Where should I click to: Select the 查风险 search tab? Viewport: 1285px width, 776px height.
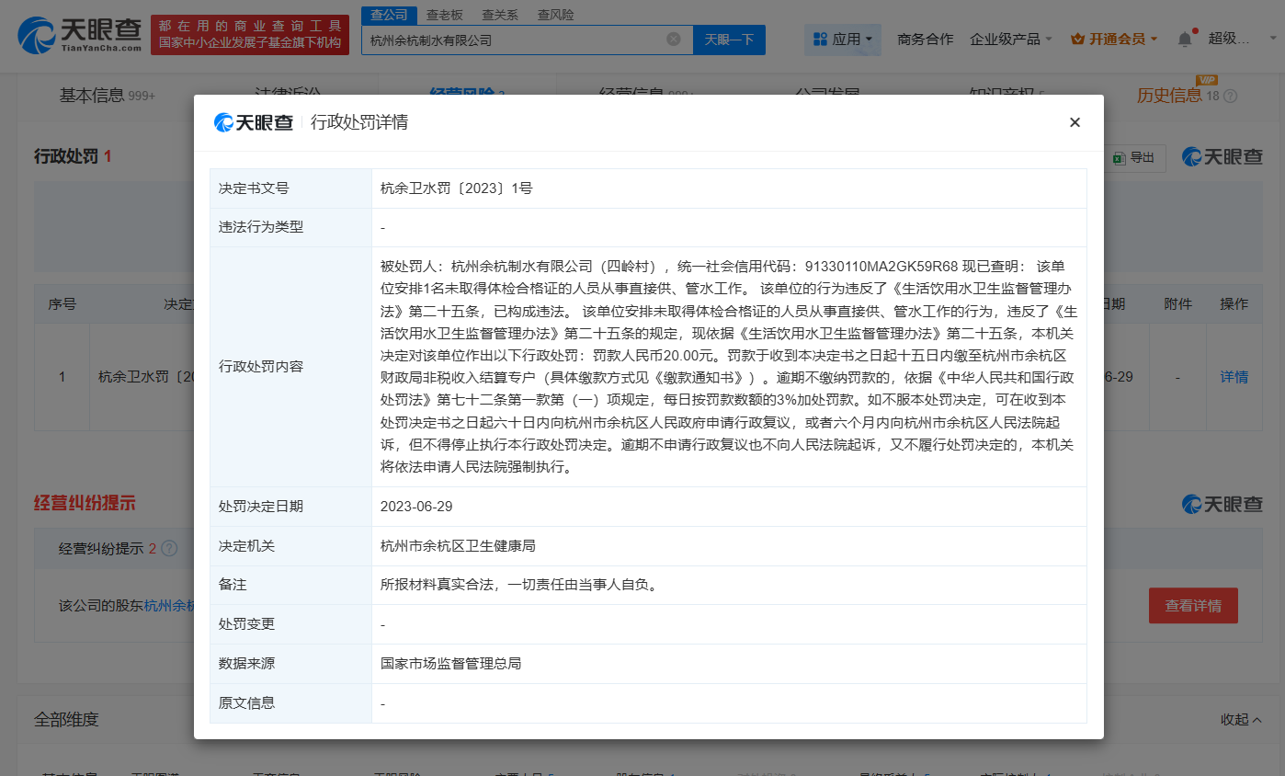click(555, 15)
